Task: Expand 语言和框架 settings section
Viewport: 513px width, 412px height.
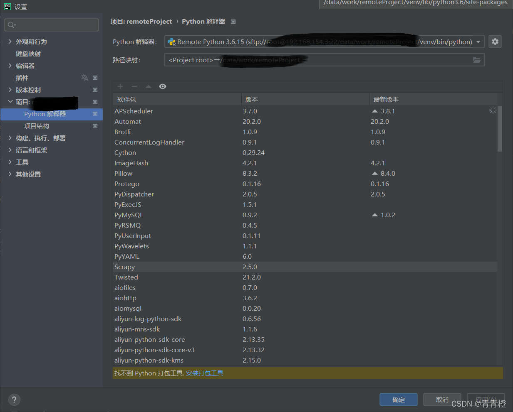Action: click(10, 150)
